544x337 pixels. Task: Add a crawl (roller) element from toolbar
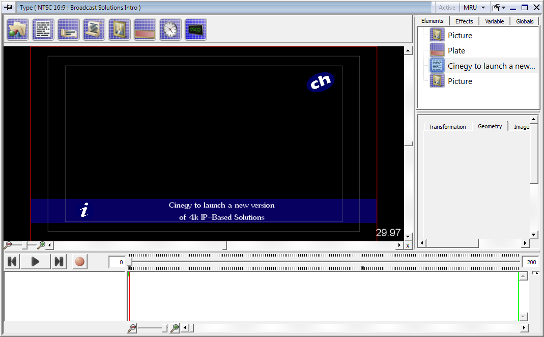click(69, 30)
